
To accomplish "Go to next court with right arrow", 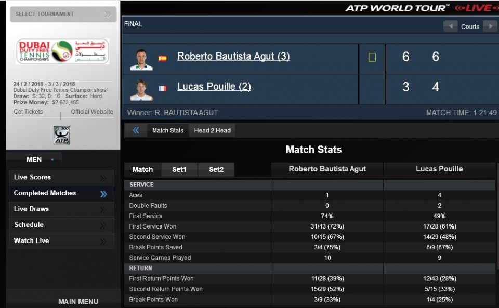I will [x=490, y=26].
